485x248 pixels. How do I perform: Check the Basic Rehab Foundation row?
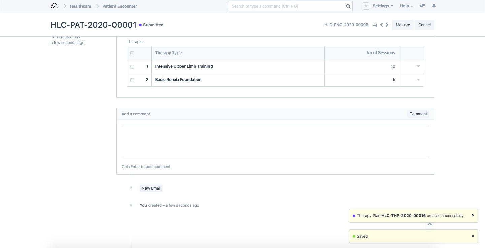(x=132, y=80)
